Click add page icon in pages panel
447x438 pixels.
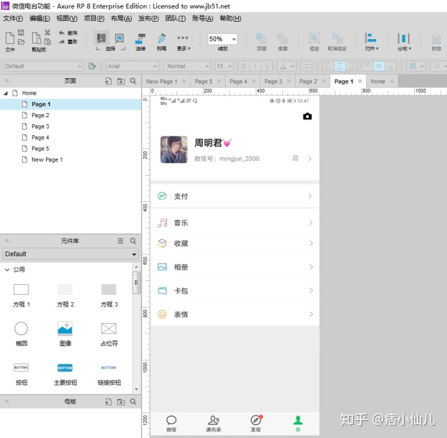coord(108,81)
